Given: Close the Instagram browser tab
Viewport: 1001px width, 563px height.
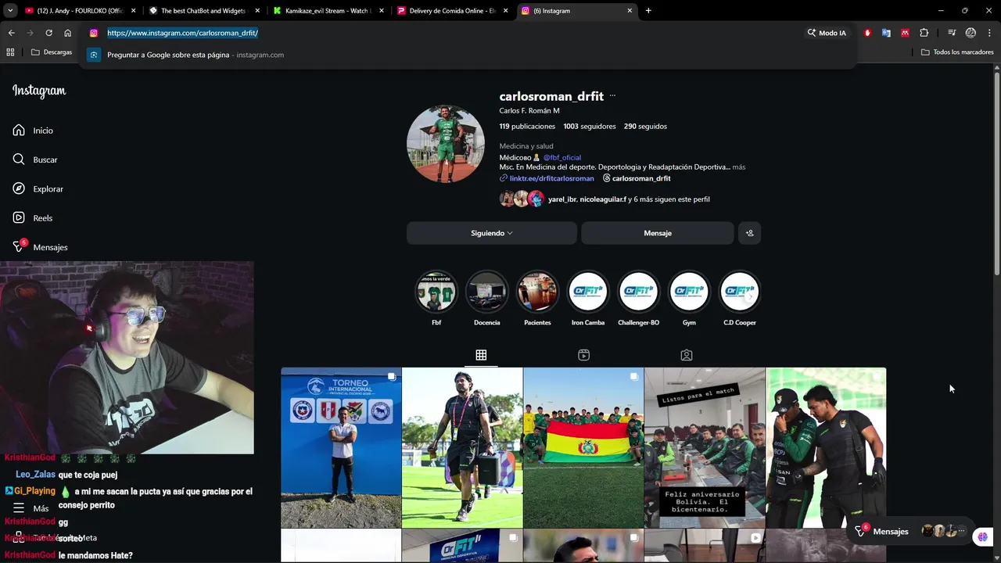Looking at the screenshot, I should [630, 11].
